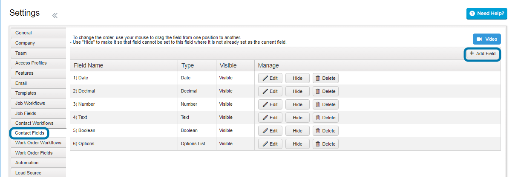This screenshot has width=515, height=177.
Task: Delete the Decimal field
Action: 325,91
